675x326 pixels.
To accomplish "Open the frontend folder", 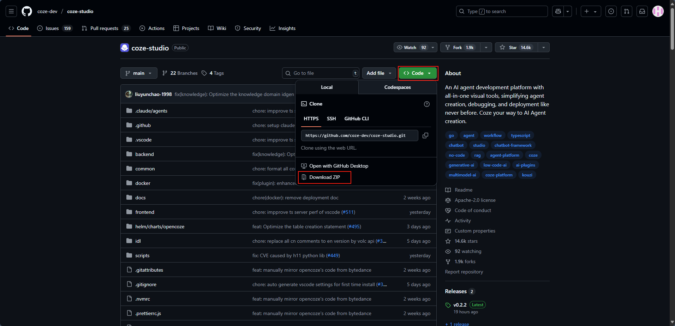I will (145, 212).
